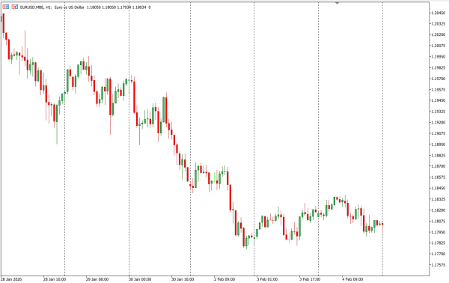The width and height of the screenshot is (449, 283).
Task: Click the 3 Feb 17:00 time label
Action: 310,279
